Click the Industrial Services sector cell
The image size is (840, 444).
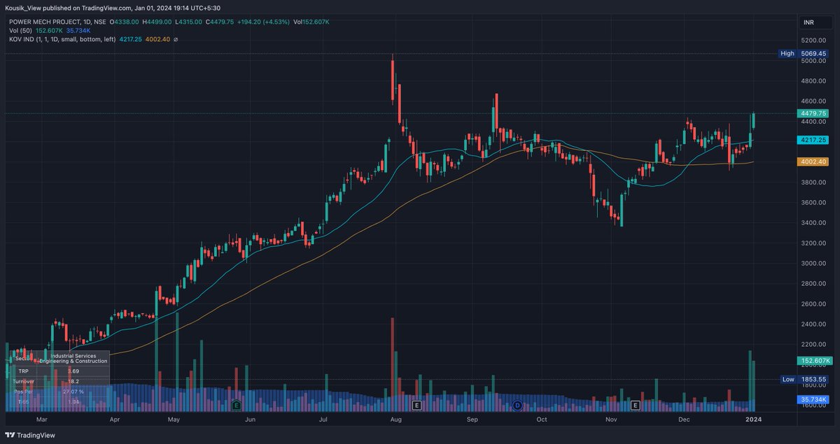pos(73,359)
